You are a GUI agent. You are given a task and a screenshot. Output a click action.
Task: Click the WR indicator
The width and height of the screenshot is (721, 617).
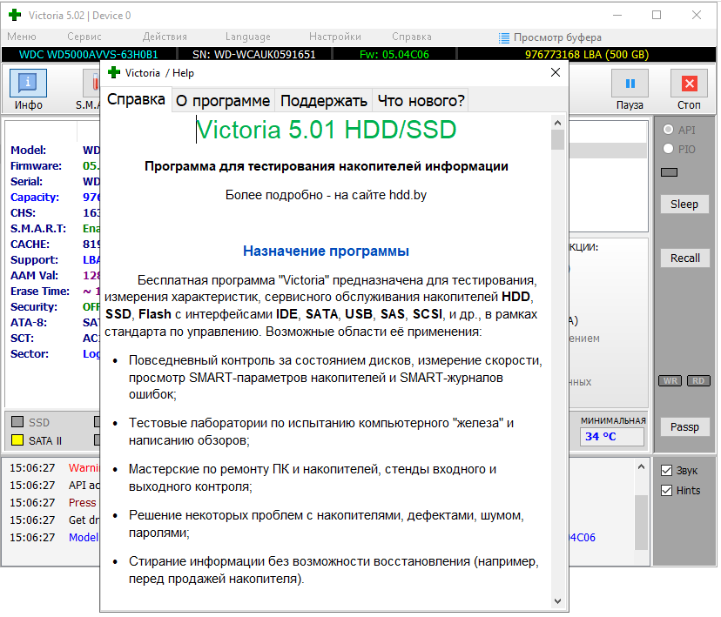(x=670, y=381)
